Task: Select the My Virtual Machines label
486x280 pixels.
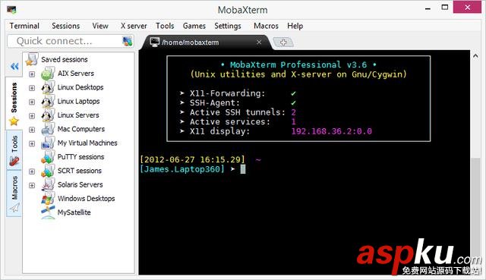Action: tap(87, 143)
